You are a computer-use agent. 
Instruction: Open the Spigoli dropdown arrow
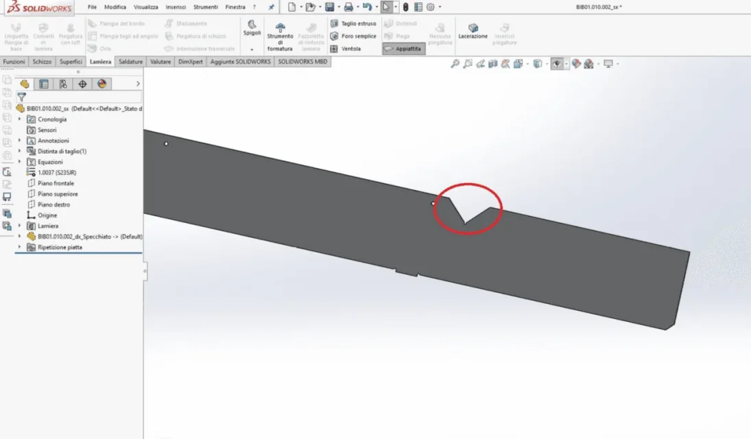pyautogui.click(x=252, y=49)
